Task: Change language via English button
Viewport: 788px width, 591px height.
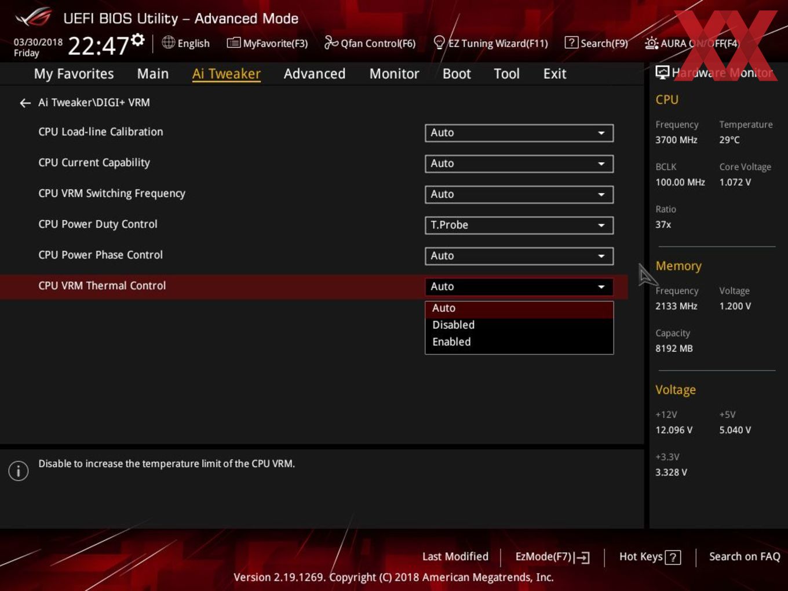Action: (x=186, y=43)
